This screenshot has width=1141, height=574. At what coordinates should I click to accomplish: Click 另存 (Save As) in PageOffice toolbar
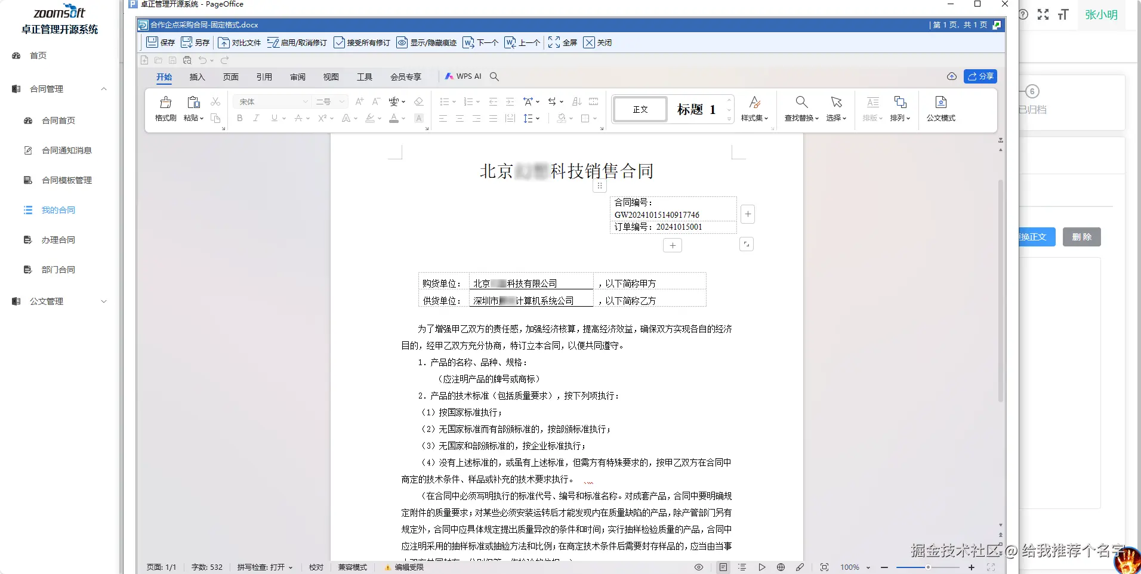pos(195,42)
